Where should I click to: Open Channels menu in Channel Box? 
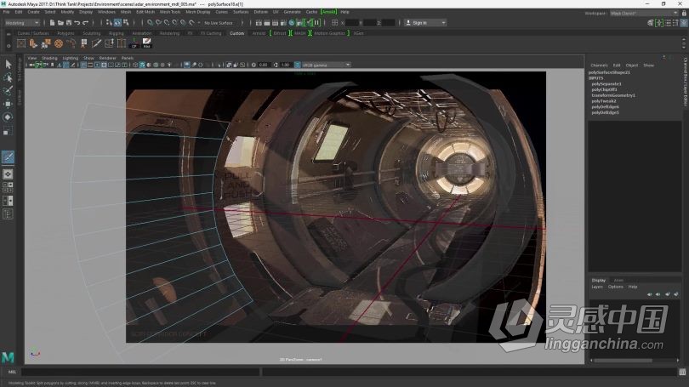[x=599, y=65]
